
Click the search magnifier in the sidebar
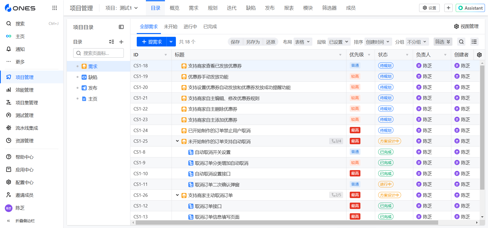click(x=9, y=24)
